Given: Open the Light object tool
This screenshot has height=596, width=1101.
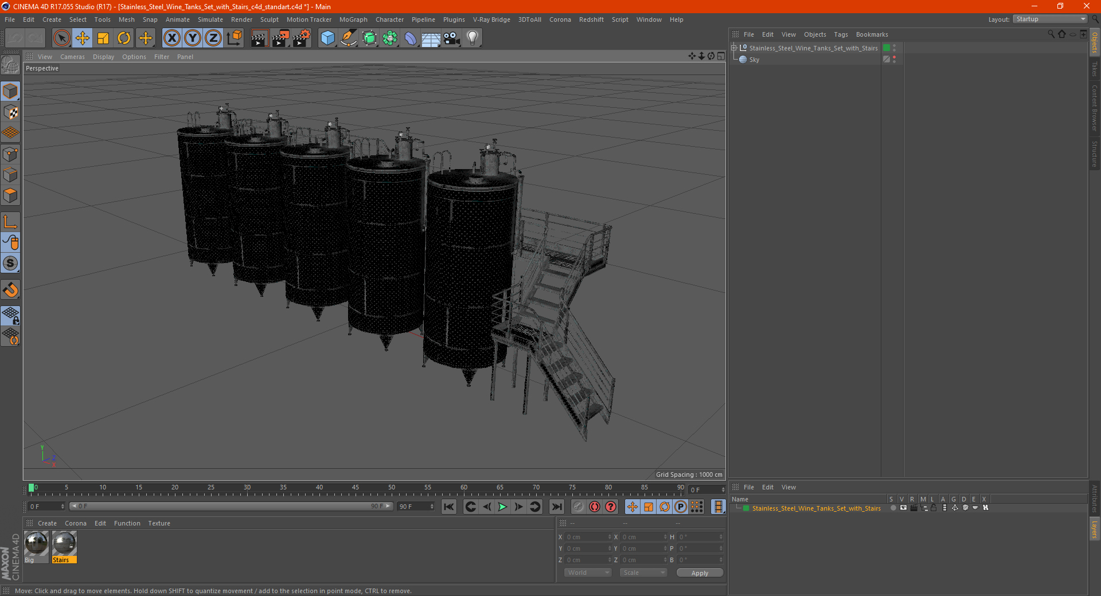Looking at the screenshot, I should 472,38.
